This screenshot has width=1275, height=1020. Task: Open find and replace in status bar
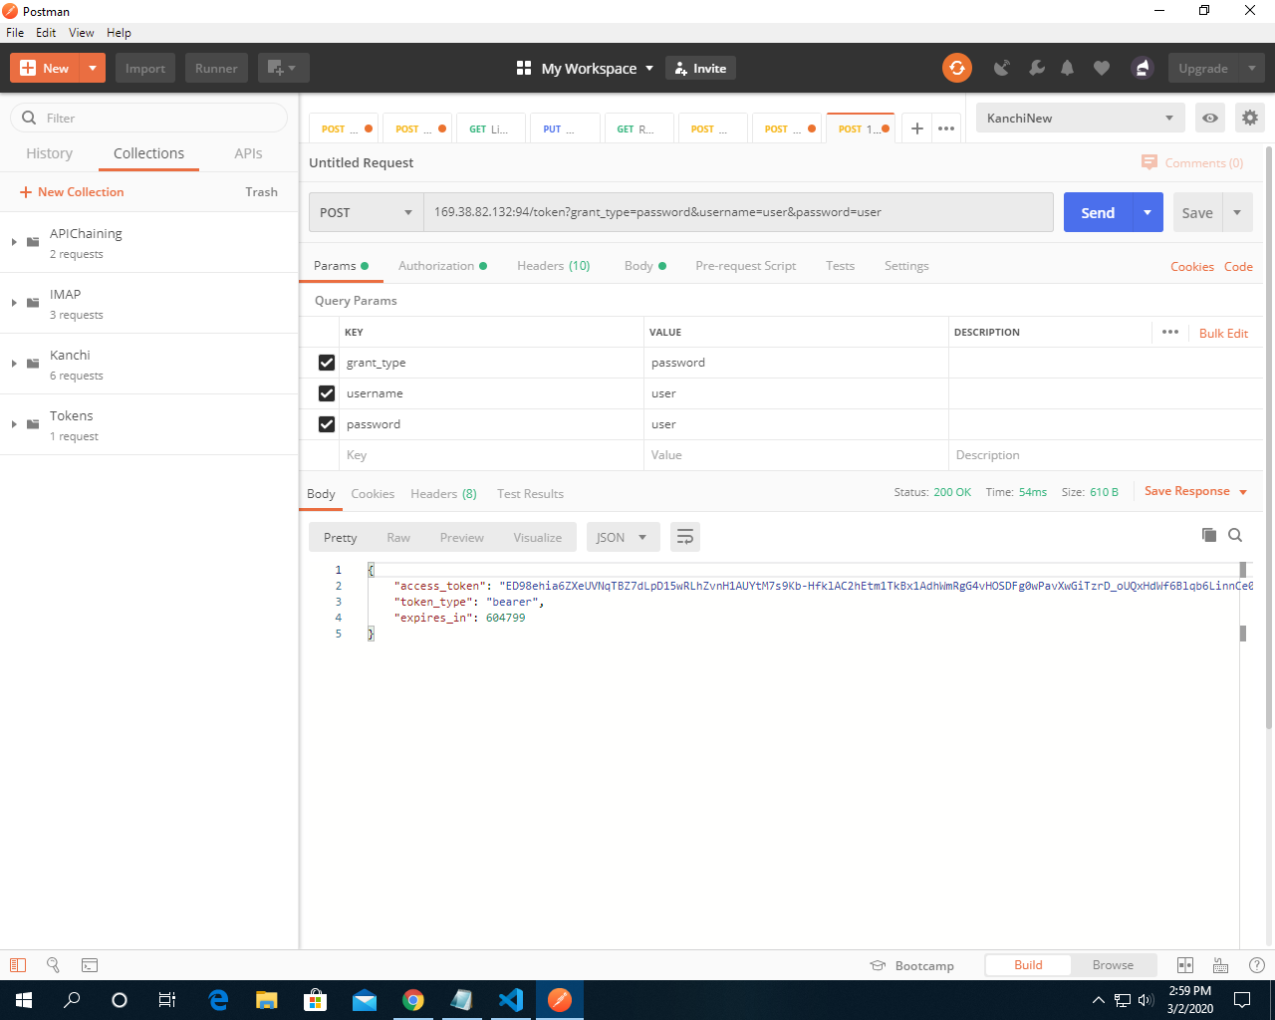[53, 964]
